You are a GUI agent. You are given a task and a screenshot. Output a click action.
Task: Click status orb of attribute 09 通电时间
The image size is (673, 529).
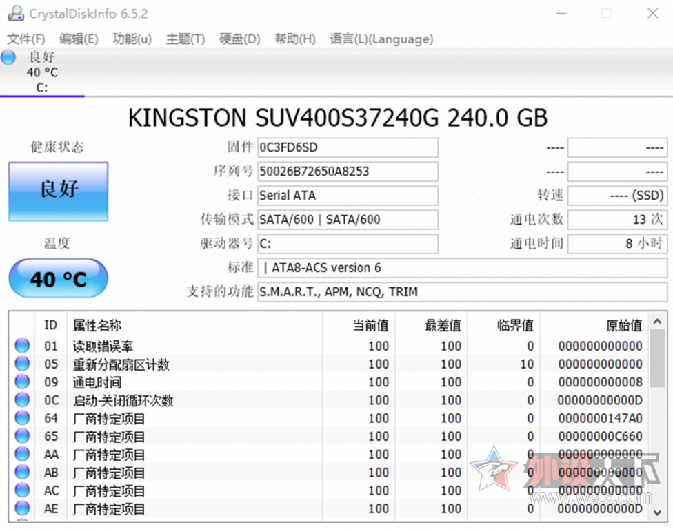pos(22,382)
